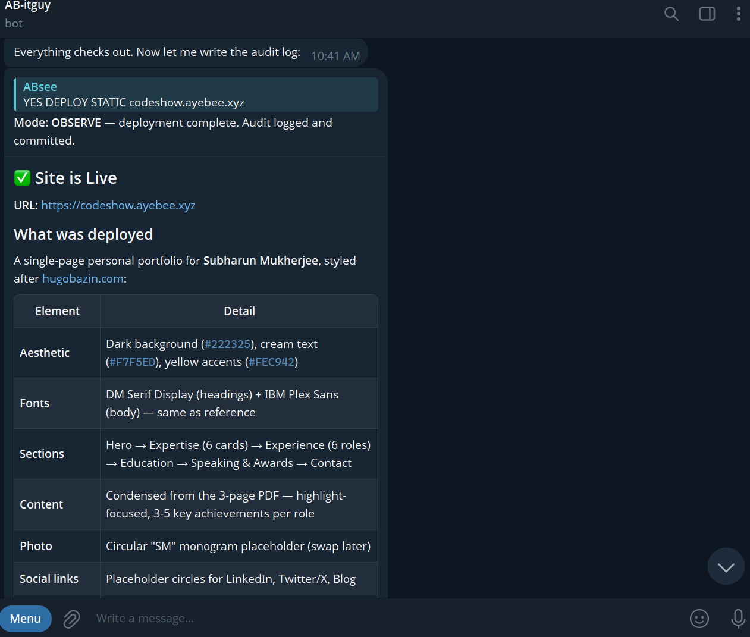750x637 pixels.
Task: Click the microphone voice message icon
Action: (x=738, y=619)
